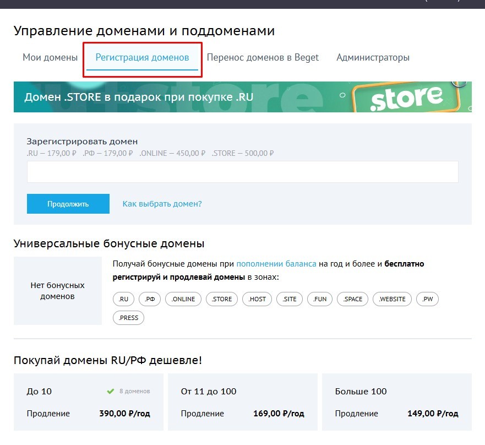Select the .PRESS zone pill

pos(128,318)
